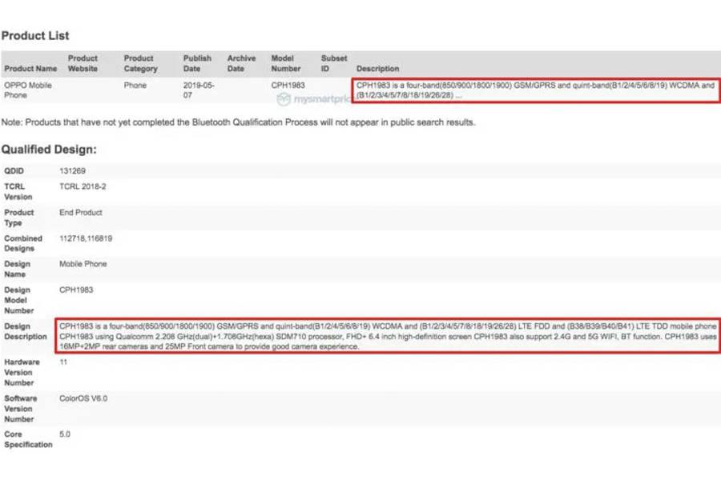The image size is (721, 480).
Task: Select hardware version value 11
Action: click(x=63, y=362)
